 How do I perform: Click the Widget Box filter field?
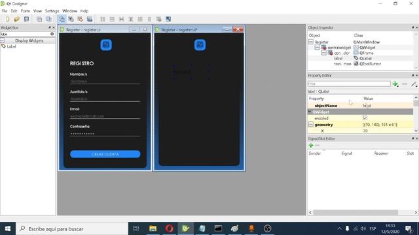tap(26, 34)
